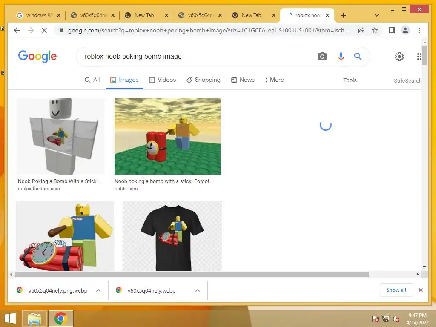Click the padlock site info icon
Screen dimensions: 436x327
coord(61,30)
